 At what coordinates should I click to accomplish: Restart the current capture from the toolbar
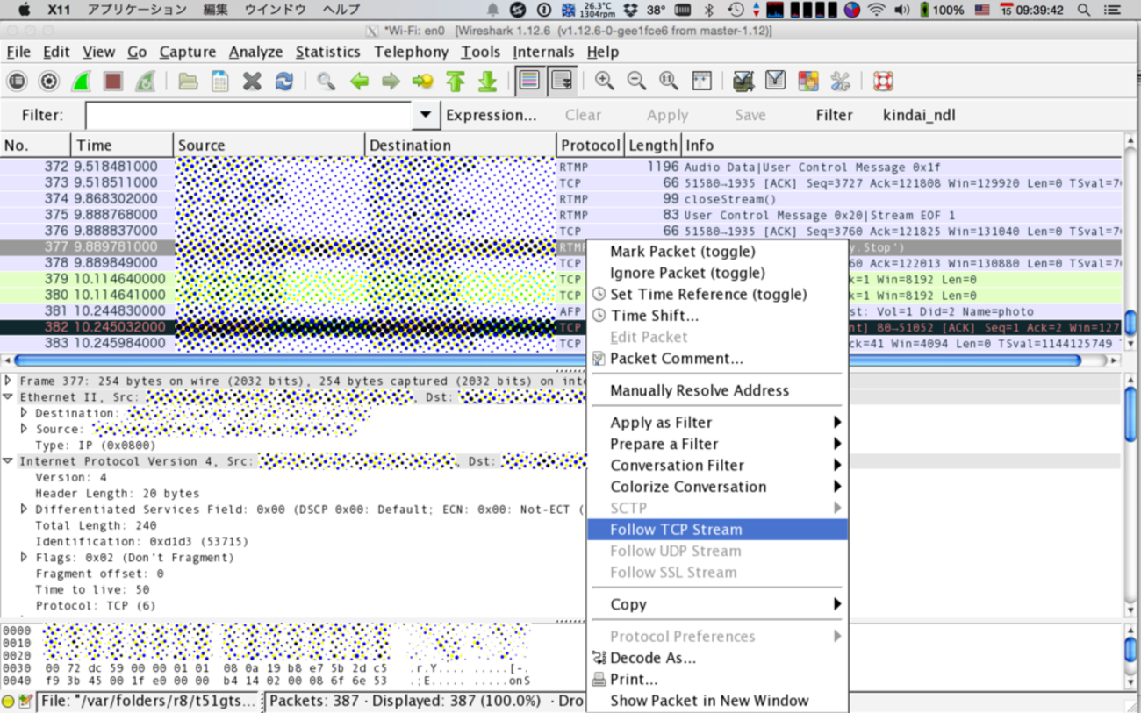click(145, 82)
